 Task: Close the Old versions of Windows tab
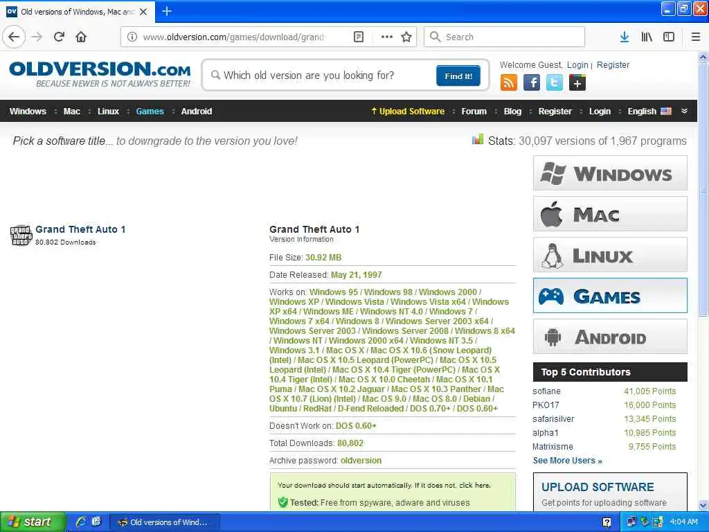coord(143,11)
